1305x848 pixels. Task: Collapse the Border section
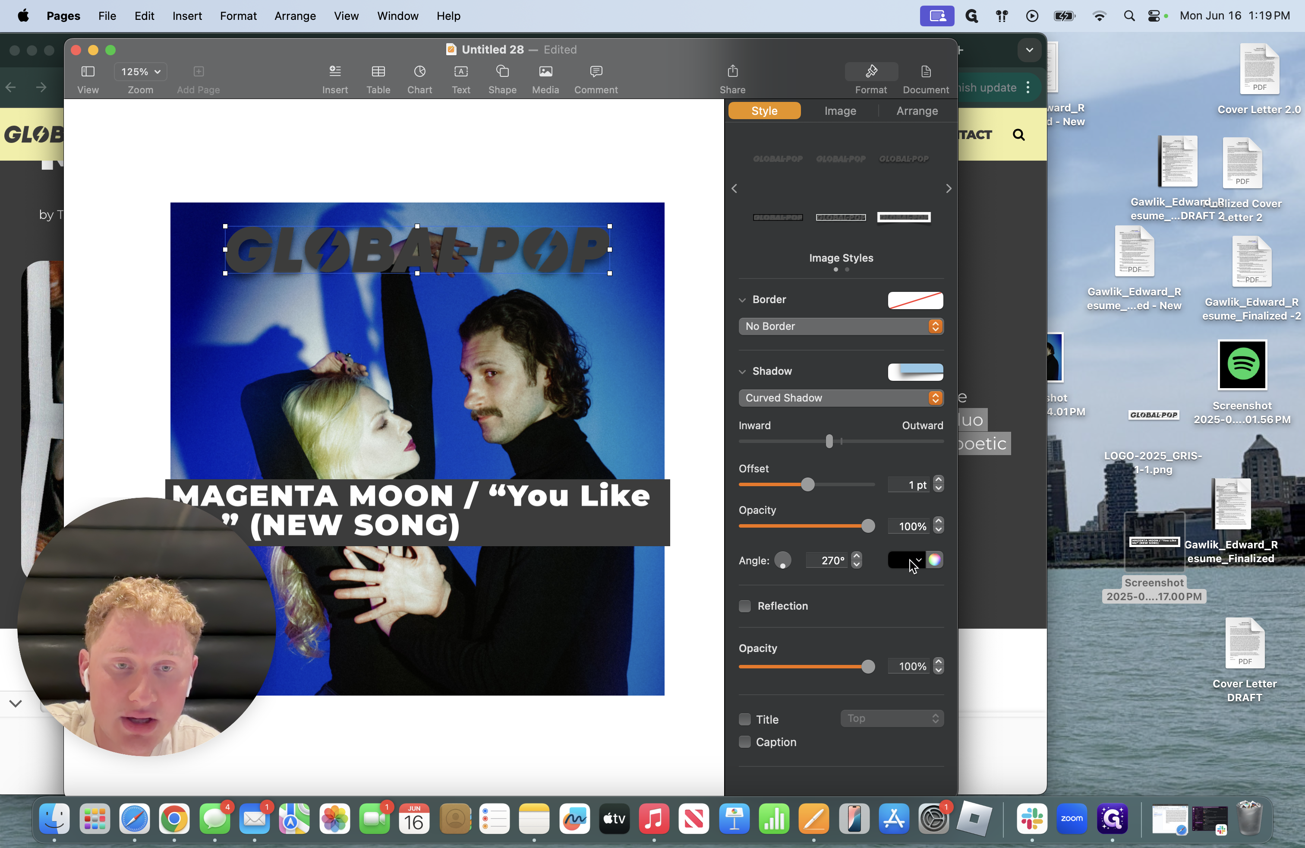(742, 300)
